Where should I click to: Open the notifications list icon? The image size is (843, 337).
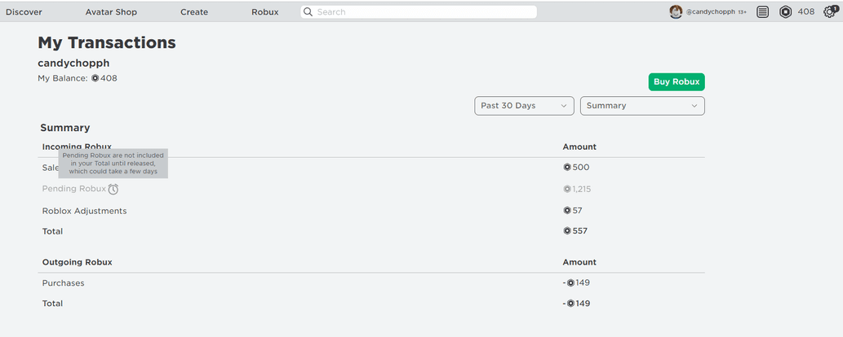click(x=762, y=12)
